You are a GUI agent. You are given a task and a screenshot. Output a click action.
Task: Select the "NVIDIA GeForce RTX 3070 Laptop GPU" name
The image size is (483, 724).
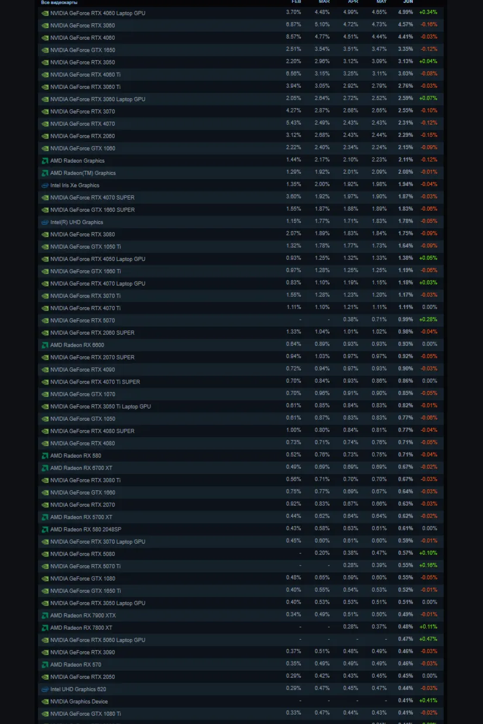(98, 541)
